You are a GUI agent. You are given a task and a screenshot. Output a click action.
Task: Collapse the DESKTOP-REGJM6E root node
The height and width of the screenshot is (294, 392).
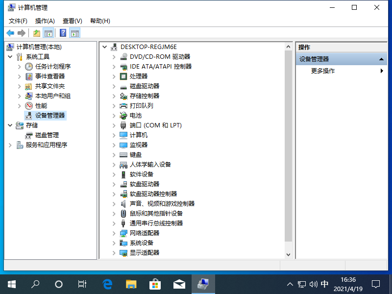(x=105, y=47)
